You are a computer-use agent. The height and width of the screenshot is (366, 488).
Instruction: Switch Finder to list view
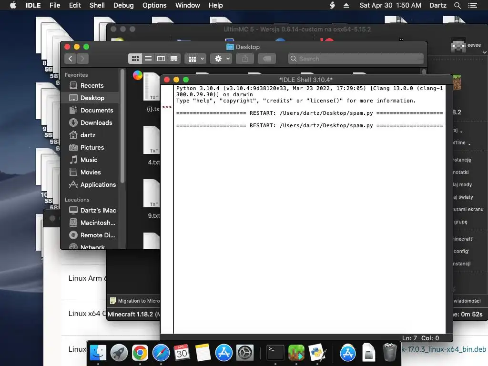click(x=148, y=59)
